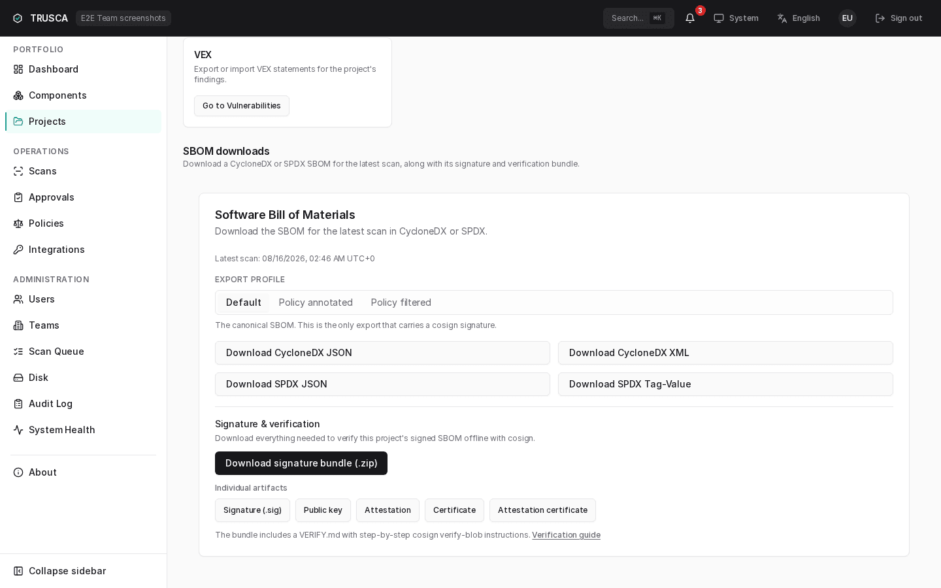Click Download signature bundle (.zip)

tap(301, 463)
